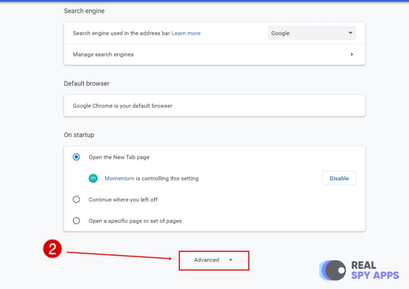This screenshot has width=409, height=289.
Task: Click the Momentum extension link
Action: point(119,178)
